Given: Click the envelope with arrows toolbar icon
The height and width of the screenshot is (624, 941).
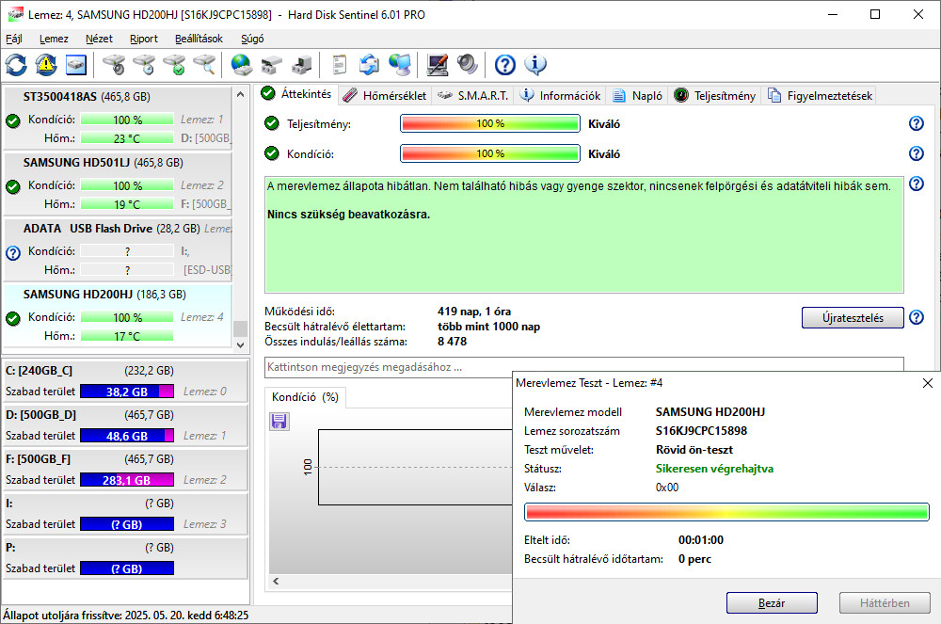Looking at the screenshot, I should coord(369,65).
